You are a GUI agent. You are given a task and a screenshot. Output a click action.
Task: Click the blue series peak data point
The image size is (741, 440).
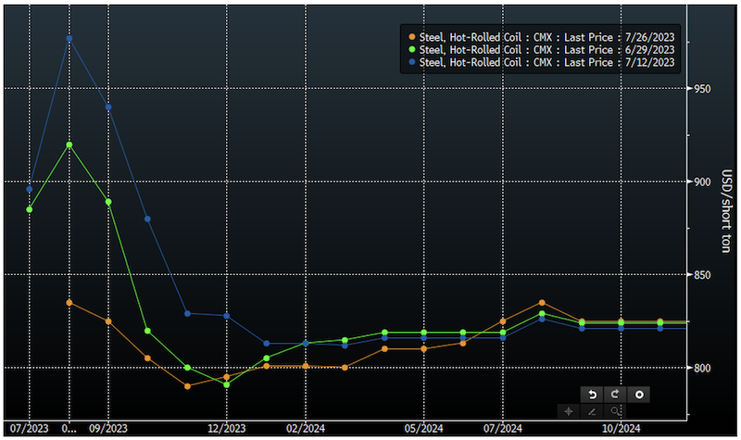point(69,39)
